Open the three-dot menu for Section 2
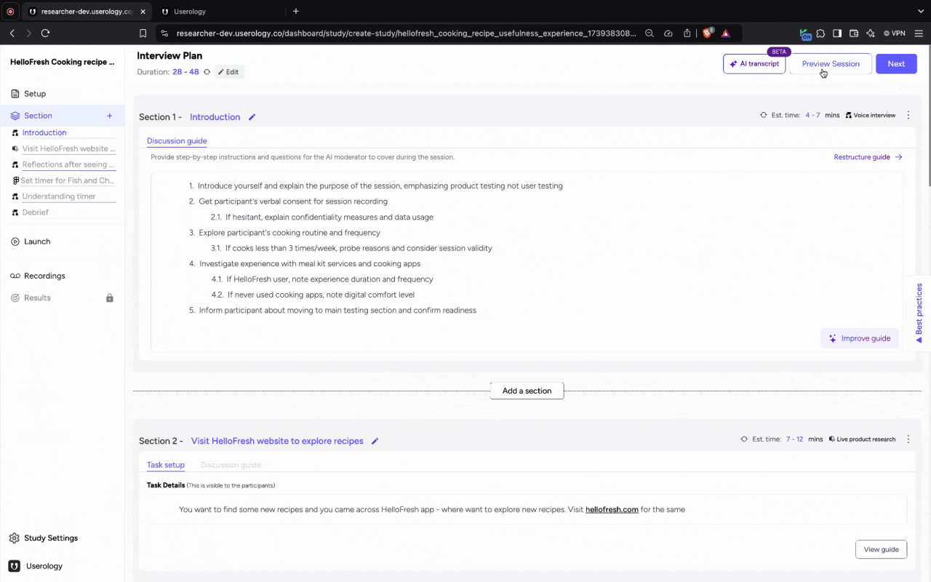Screen dimensions: 931x582 pyautogui.click(x=908, y=439)
